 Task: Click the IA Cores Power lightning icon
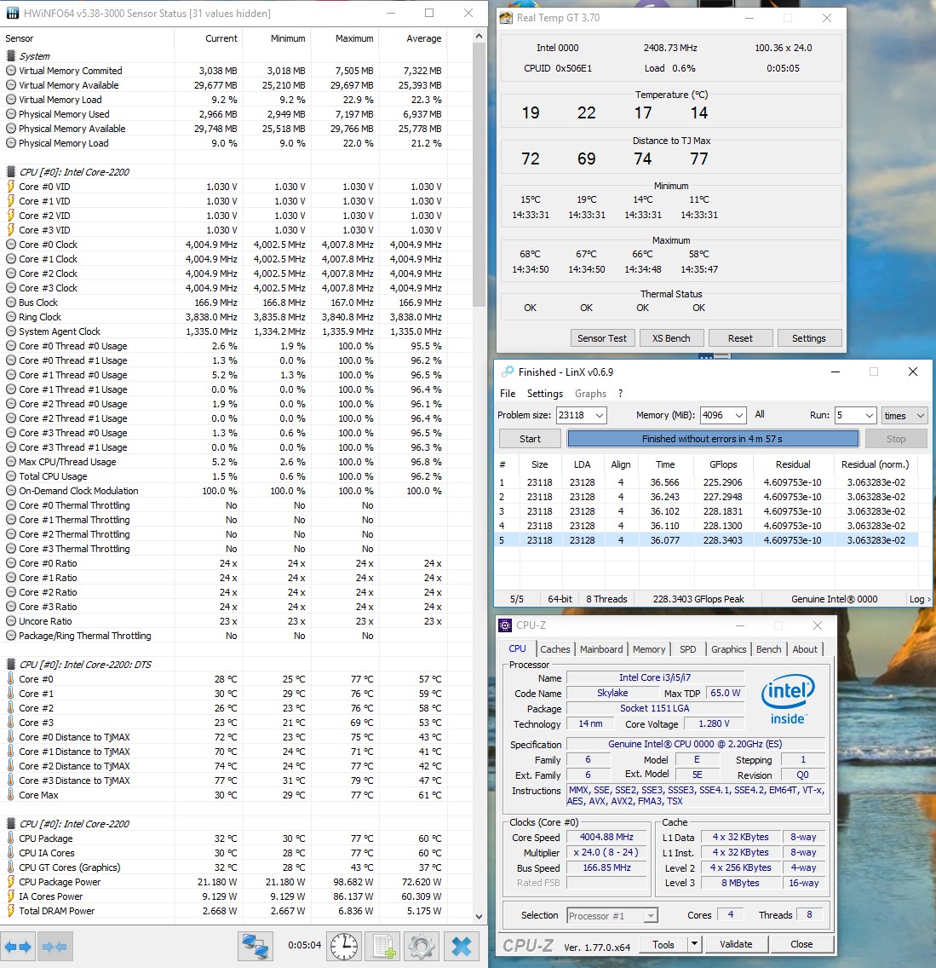coord(10,896)
